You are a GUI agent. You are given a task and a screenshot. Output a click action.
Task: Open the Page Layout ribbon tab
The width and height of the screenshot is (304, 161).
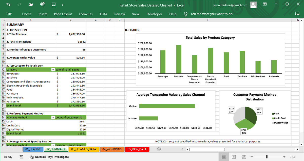[x=63, y=14]
